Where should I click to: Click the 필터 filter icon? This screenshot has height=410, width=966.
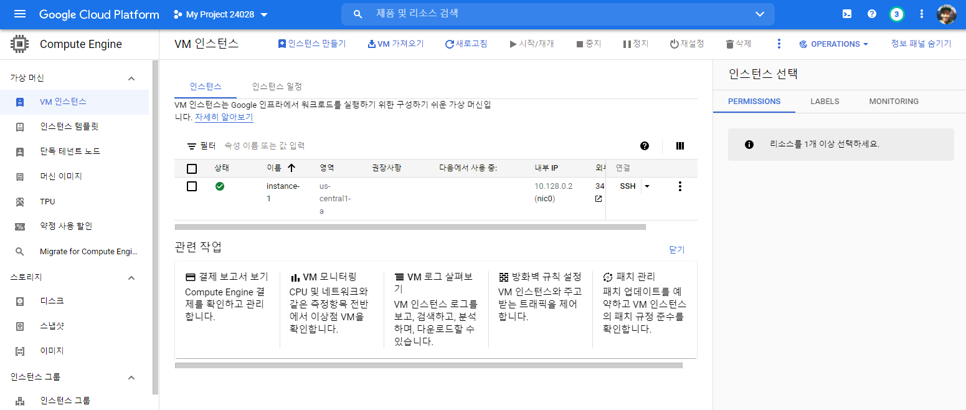192,146
